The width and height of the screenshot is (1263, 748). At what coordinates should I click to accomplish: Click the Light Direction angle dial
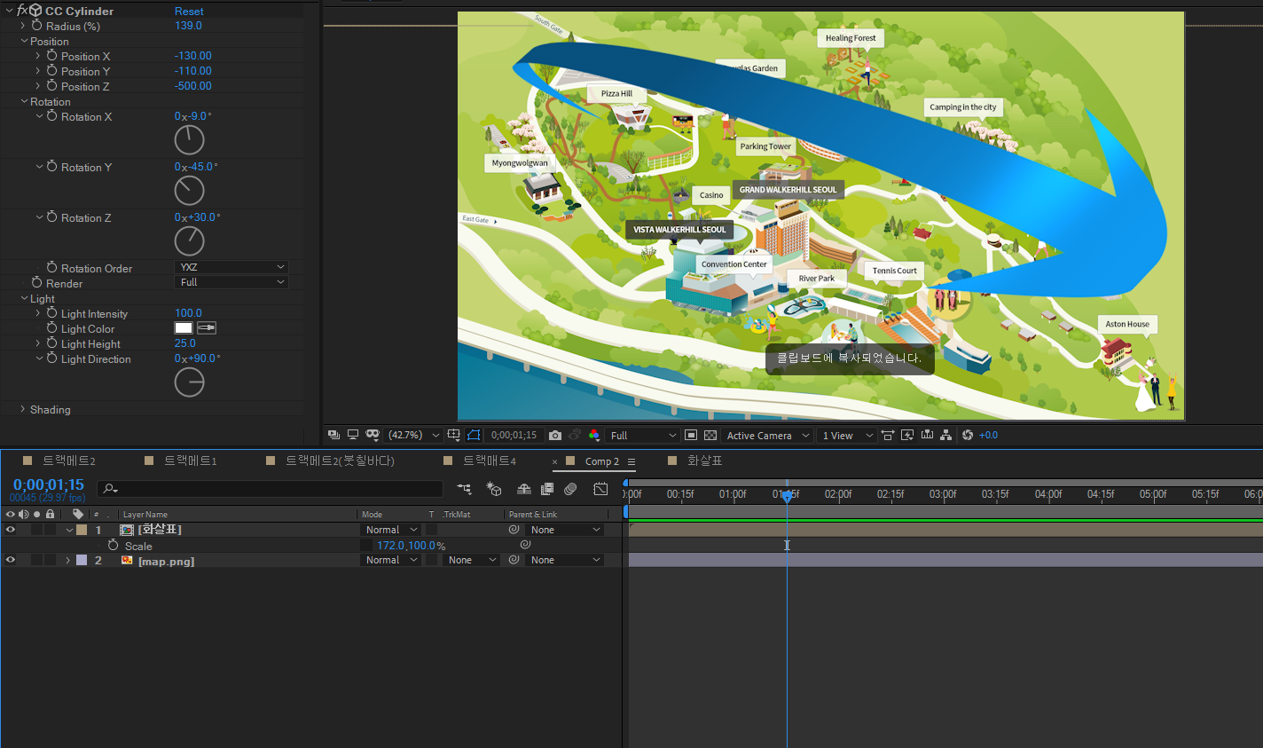tap(189, 382)
